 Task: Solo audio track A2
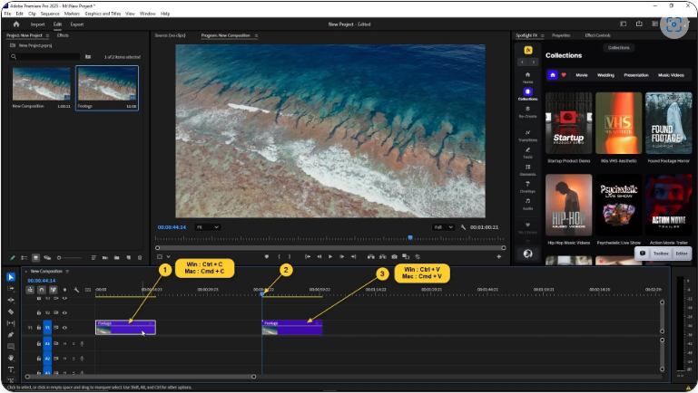pyautogui.click(x=74, y=359)
